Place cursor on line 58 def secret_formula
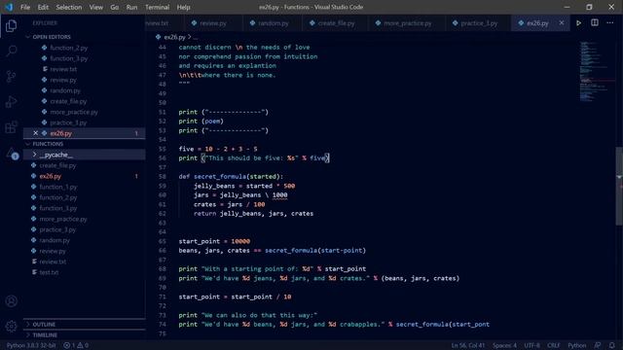 point(231,177)
